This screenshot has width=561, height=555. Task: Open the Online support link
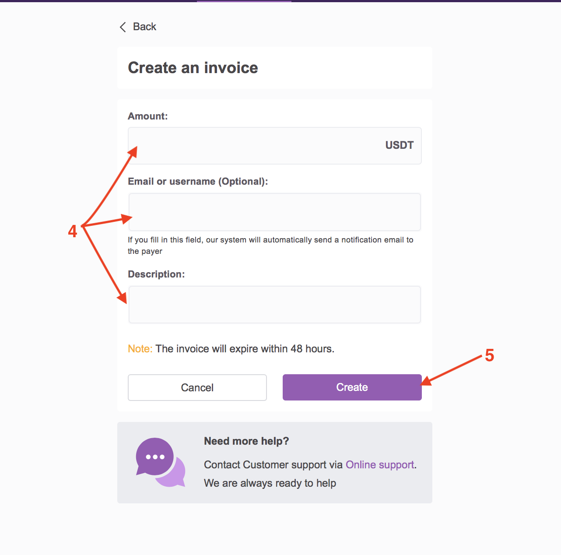coord(380,465)
